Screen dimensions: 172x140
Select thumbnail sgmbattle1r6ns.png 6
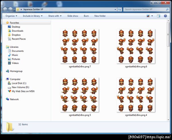click(136, 46)
